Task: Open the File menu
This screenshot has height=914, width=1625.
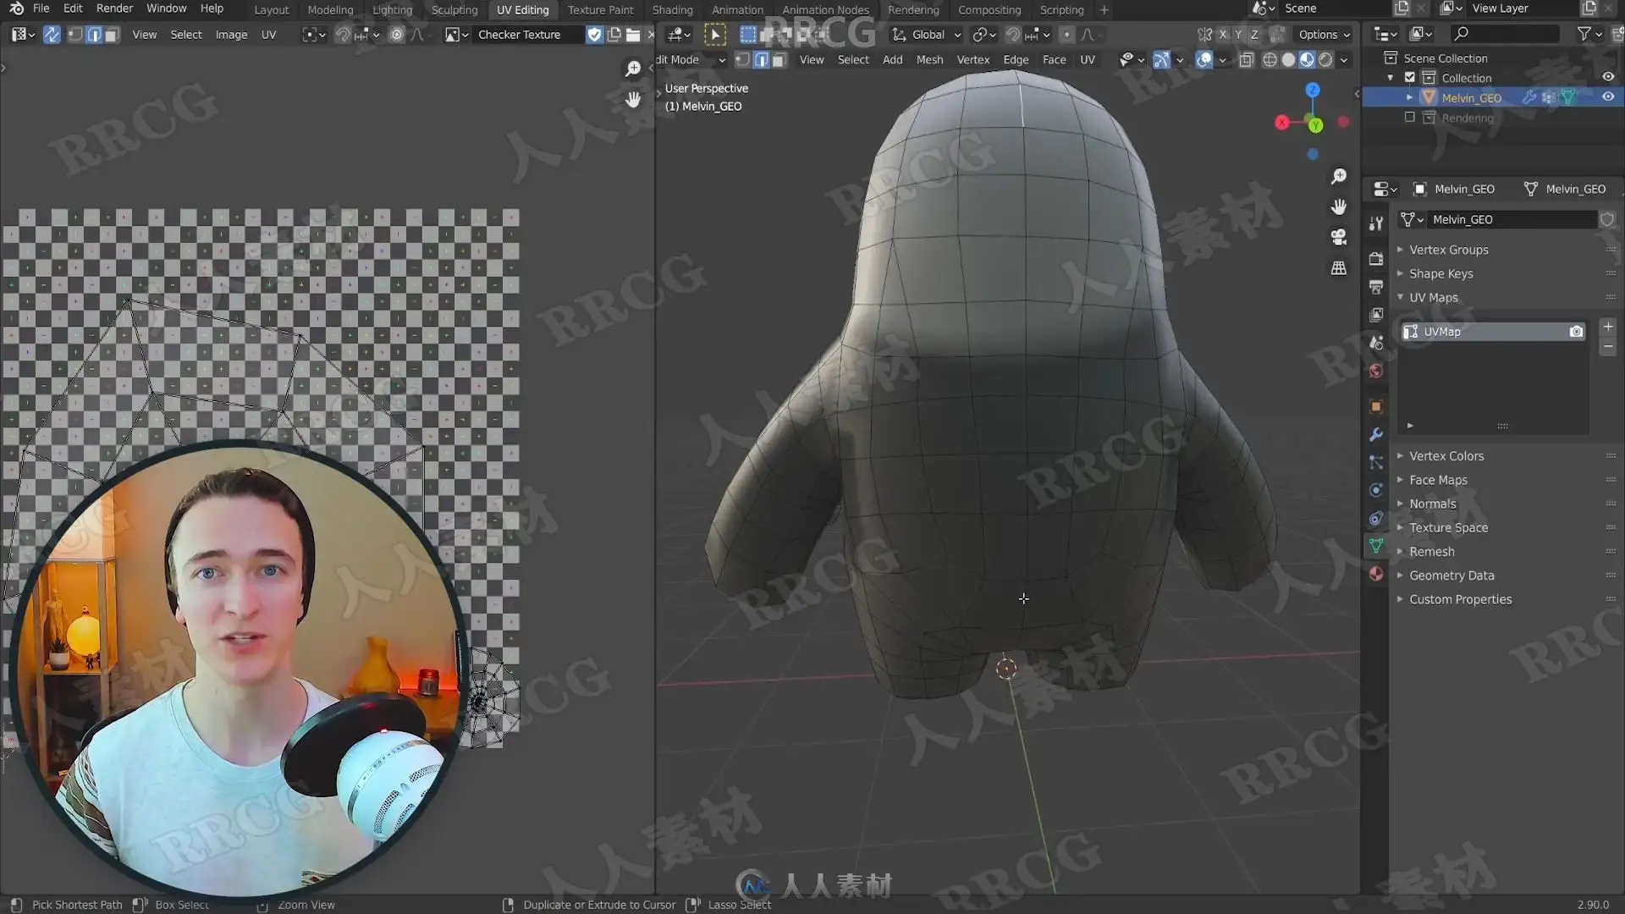Action: click(x=41, y=8)
